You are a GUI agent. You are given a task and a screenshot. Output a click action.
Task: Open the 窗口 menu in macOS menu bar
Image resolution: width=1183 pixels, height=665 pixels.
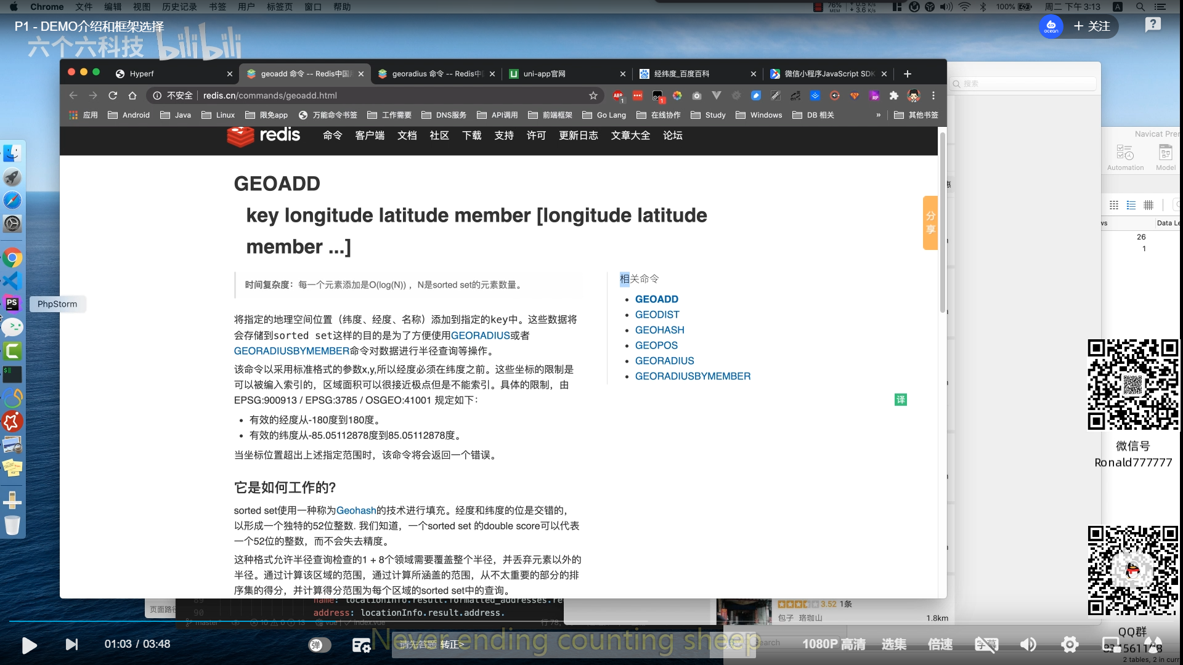[312, 7]
